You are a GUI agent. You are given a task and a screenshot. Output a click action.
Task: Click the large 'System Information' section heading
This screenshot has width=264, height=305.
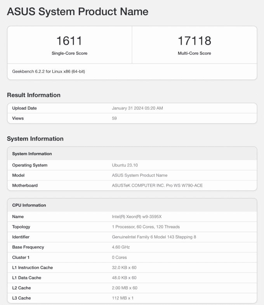tap(35, 139)
